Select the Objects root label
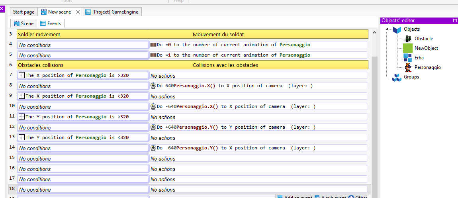This screenshot has height=198, width=458. [412, 29]
